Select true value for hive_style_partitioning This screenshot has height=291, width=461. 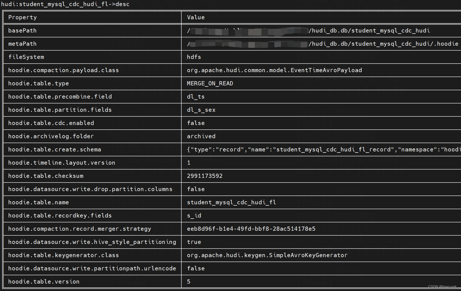(x=194, y=242)
